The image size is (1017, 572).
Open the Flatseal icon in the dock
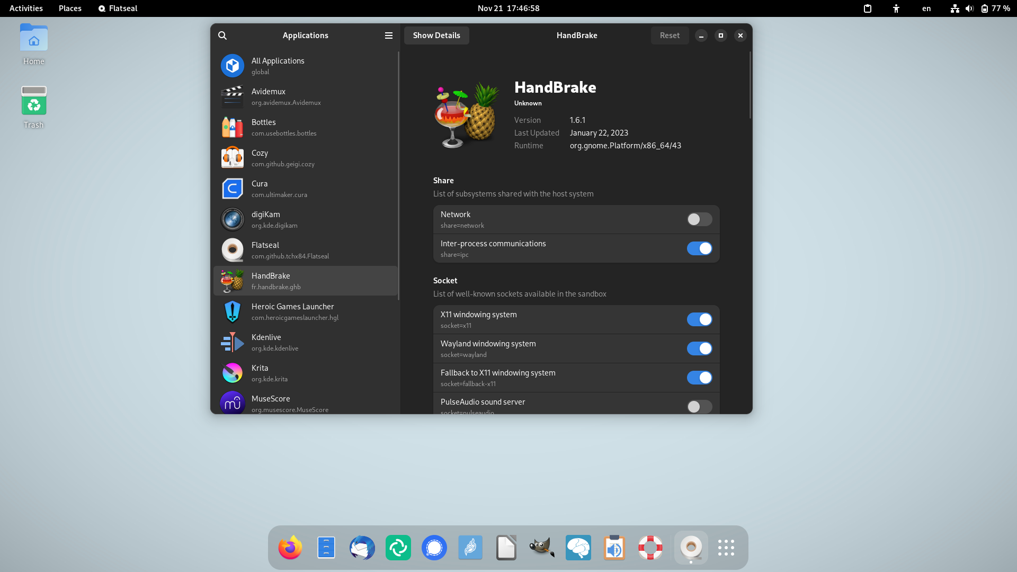point(691,548)
